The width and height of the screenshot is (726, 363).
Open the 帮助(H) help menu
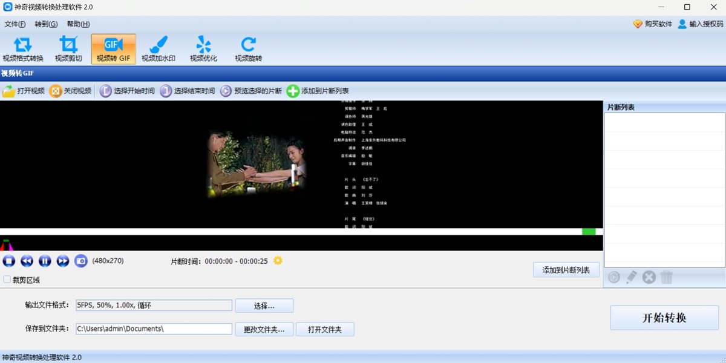[77, 24]
